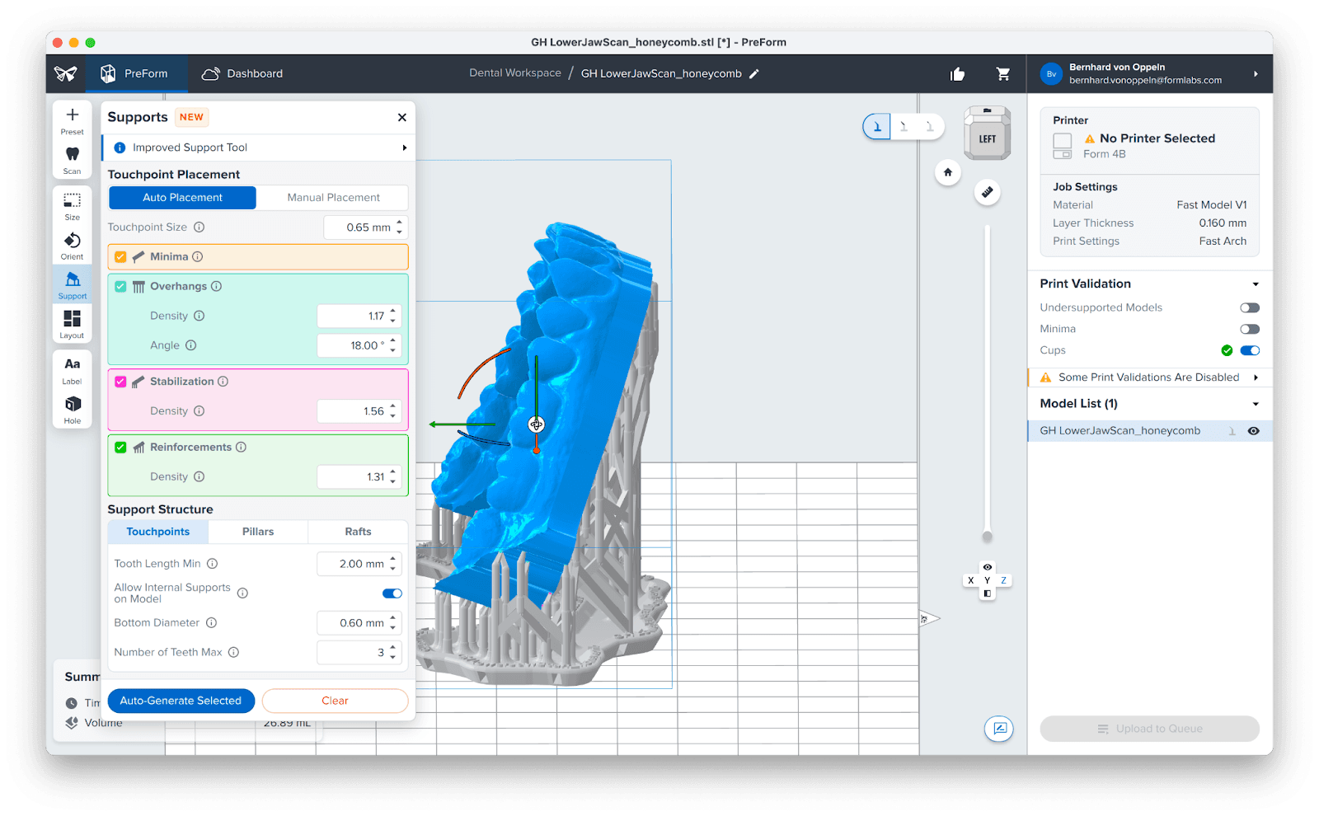
Task: Open the Orient tool
Action: coord(73,244)
